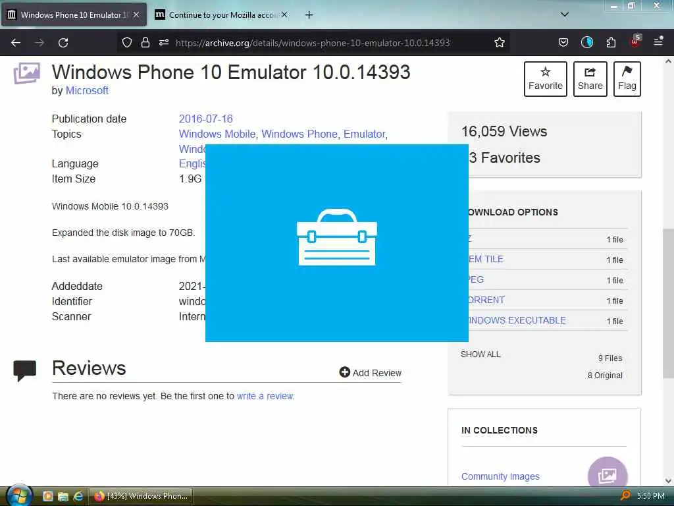Viewport: 674px width, 506px height.
Task: Open a new browser tab
Action: pos(309,15)
